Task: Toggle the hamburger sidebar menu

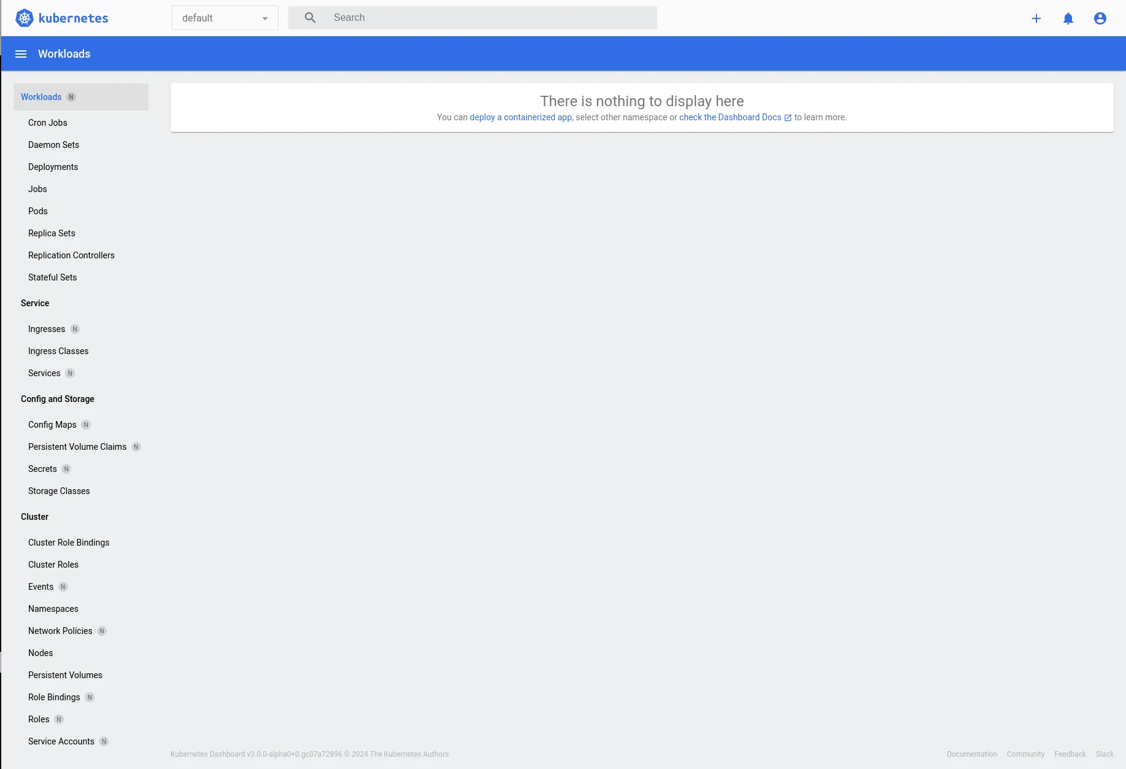Action: pos(21,54)
